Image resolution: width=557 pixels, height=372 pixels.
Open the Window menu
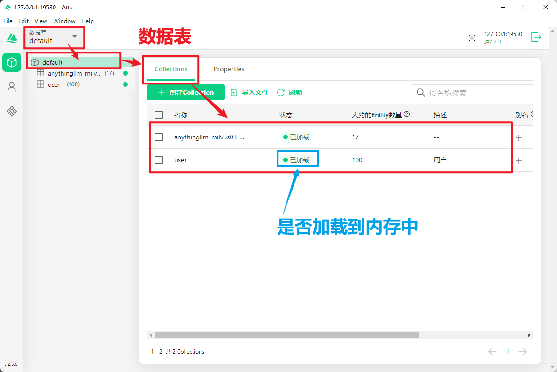[64, 21]
